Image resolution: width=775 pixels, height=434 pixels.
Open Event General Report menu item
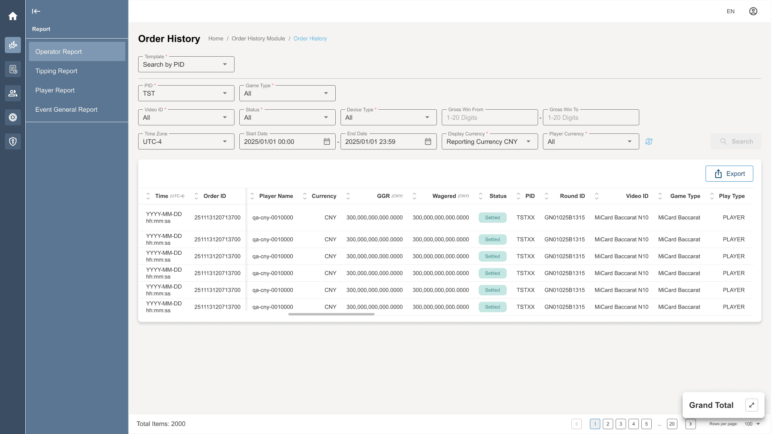click(x=77, y=109)
